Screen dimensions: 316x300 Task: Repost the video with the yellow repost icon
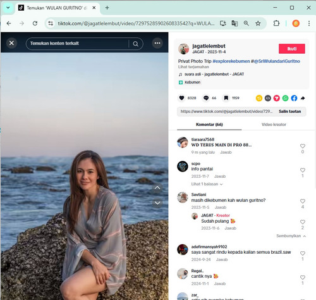pos(259,98)
